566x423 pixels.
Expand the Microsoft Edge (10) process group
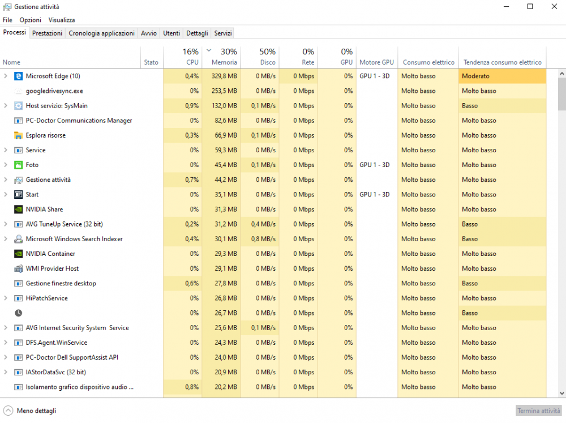(6, 76)
